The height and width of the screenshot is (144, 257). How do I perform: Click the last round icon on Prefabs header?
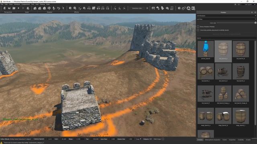point(255,12)
